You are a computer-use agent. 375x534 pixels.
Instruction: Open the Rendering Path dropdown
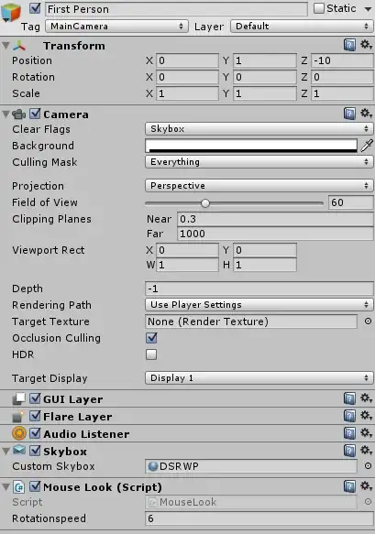[259, 304]
